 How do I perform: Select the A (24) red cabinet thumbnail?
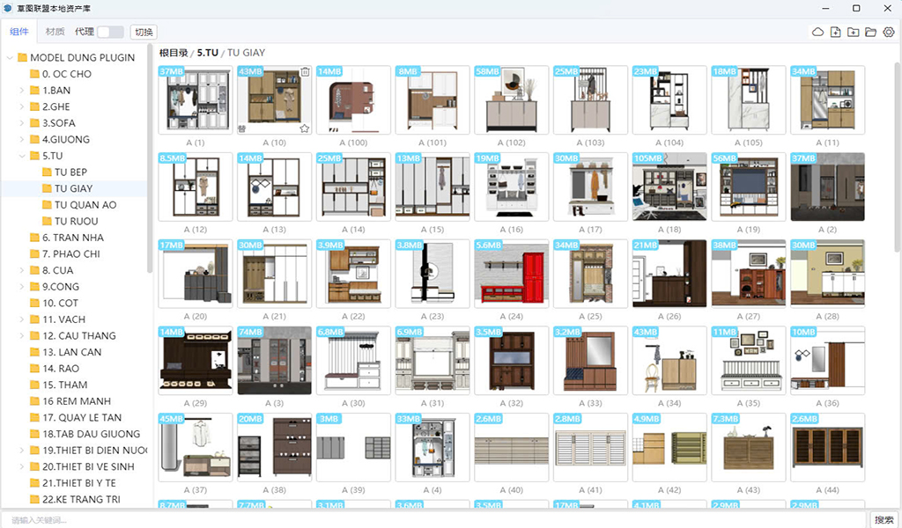coord(511,274)
